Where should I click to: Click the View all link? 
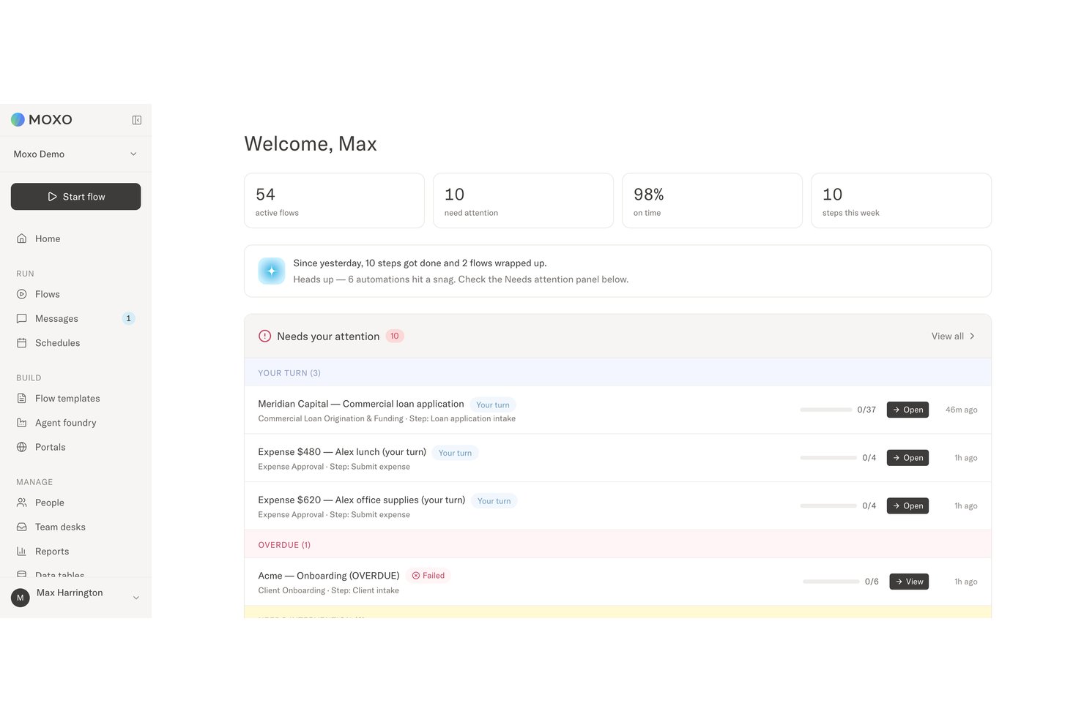pos(953,336)
